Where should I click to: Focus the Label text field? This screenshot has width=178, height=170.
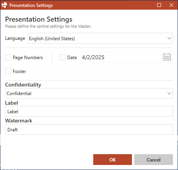(89, 111)
